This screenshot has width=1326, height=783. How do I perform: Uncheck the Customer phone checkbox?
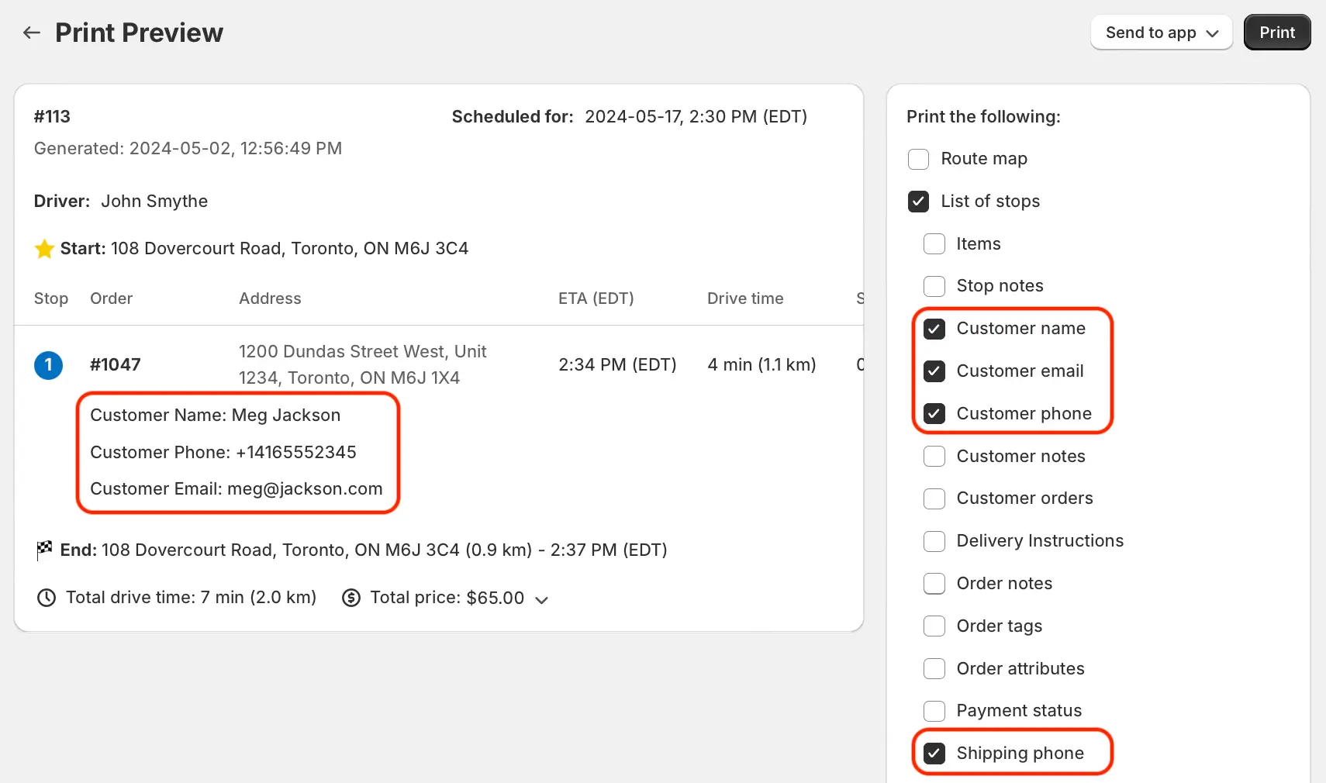pos(934,414)
